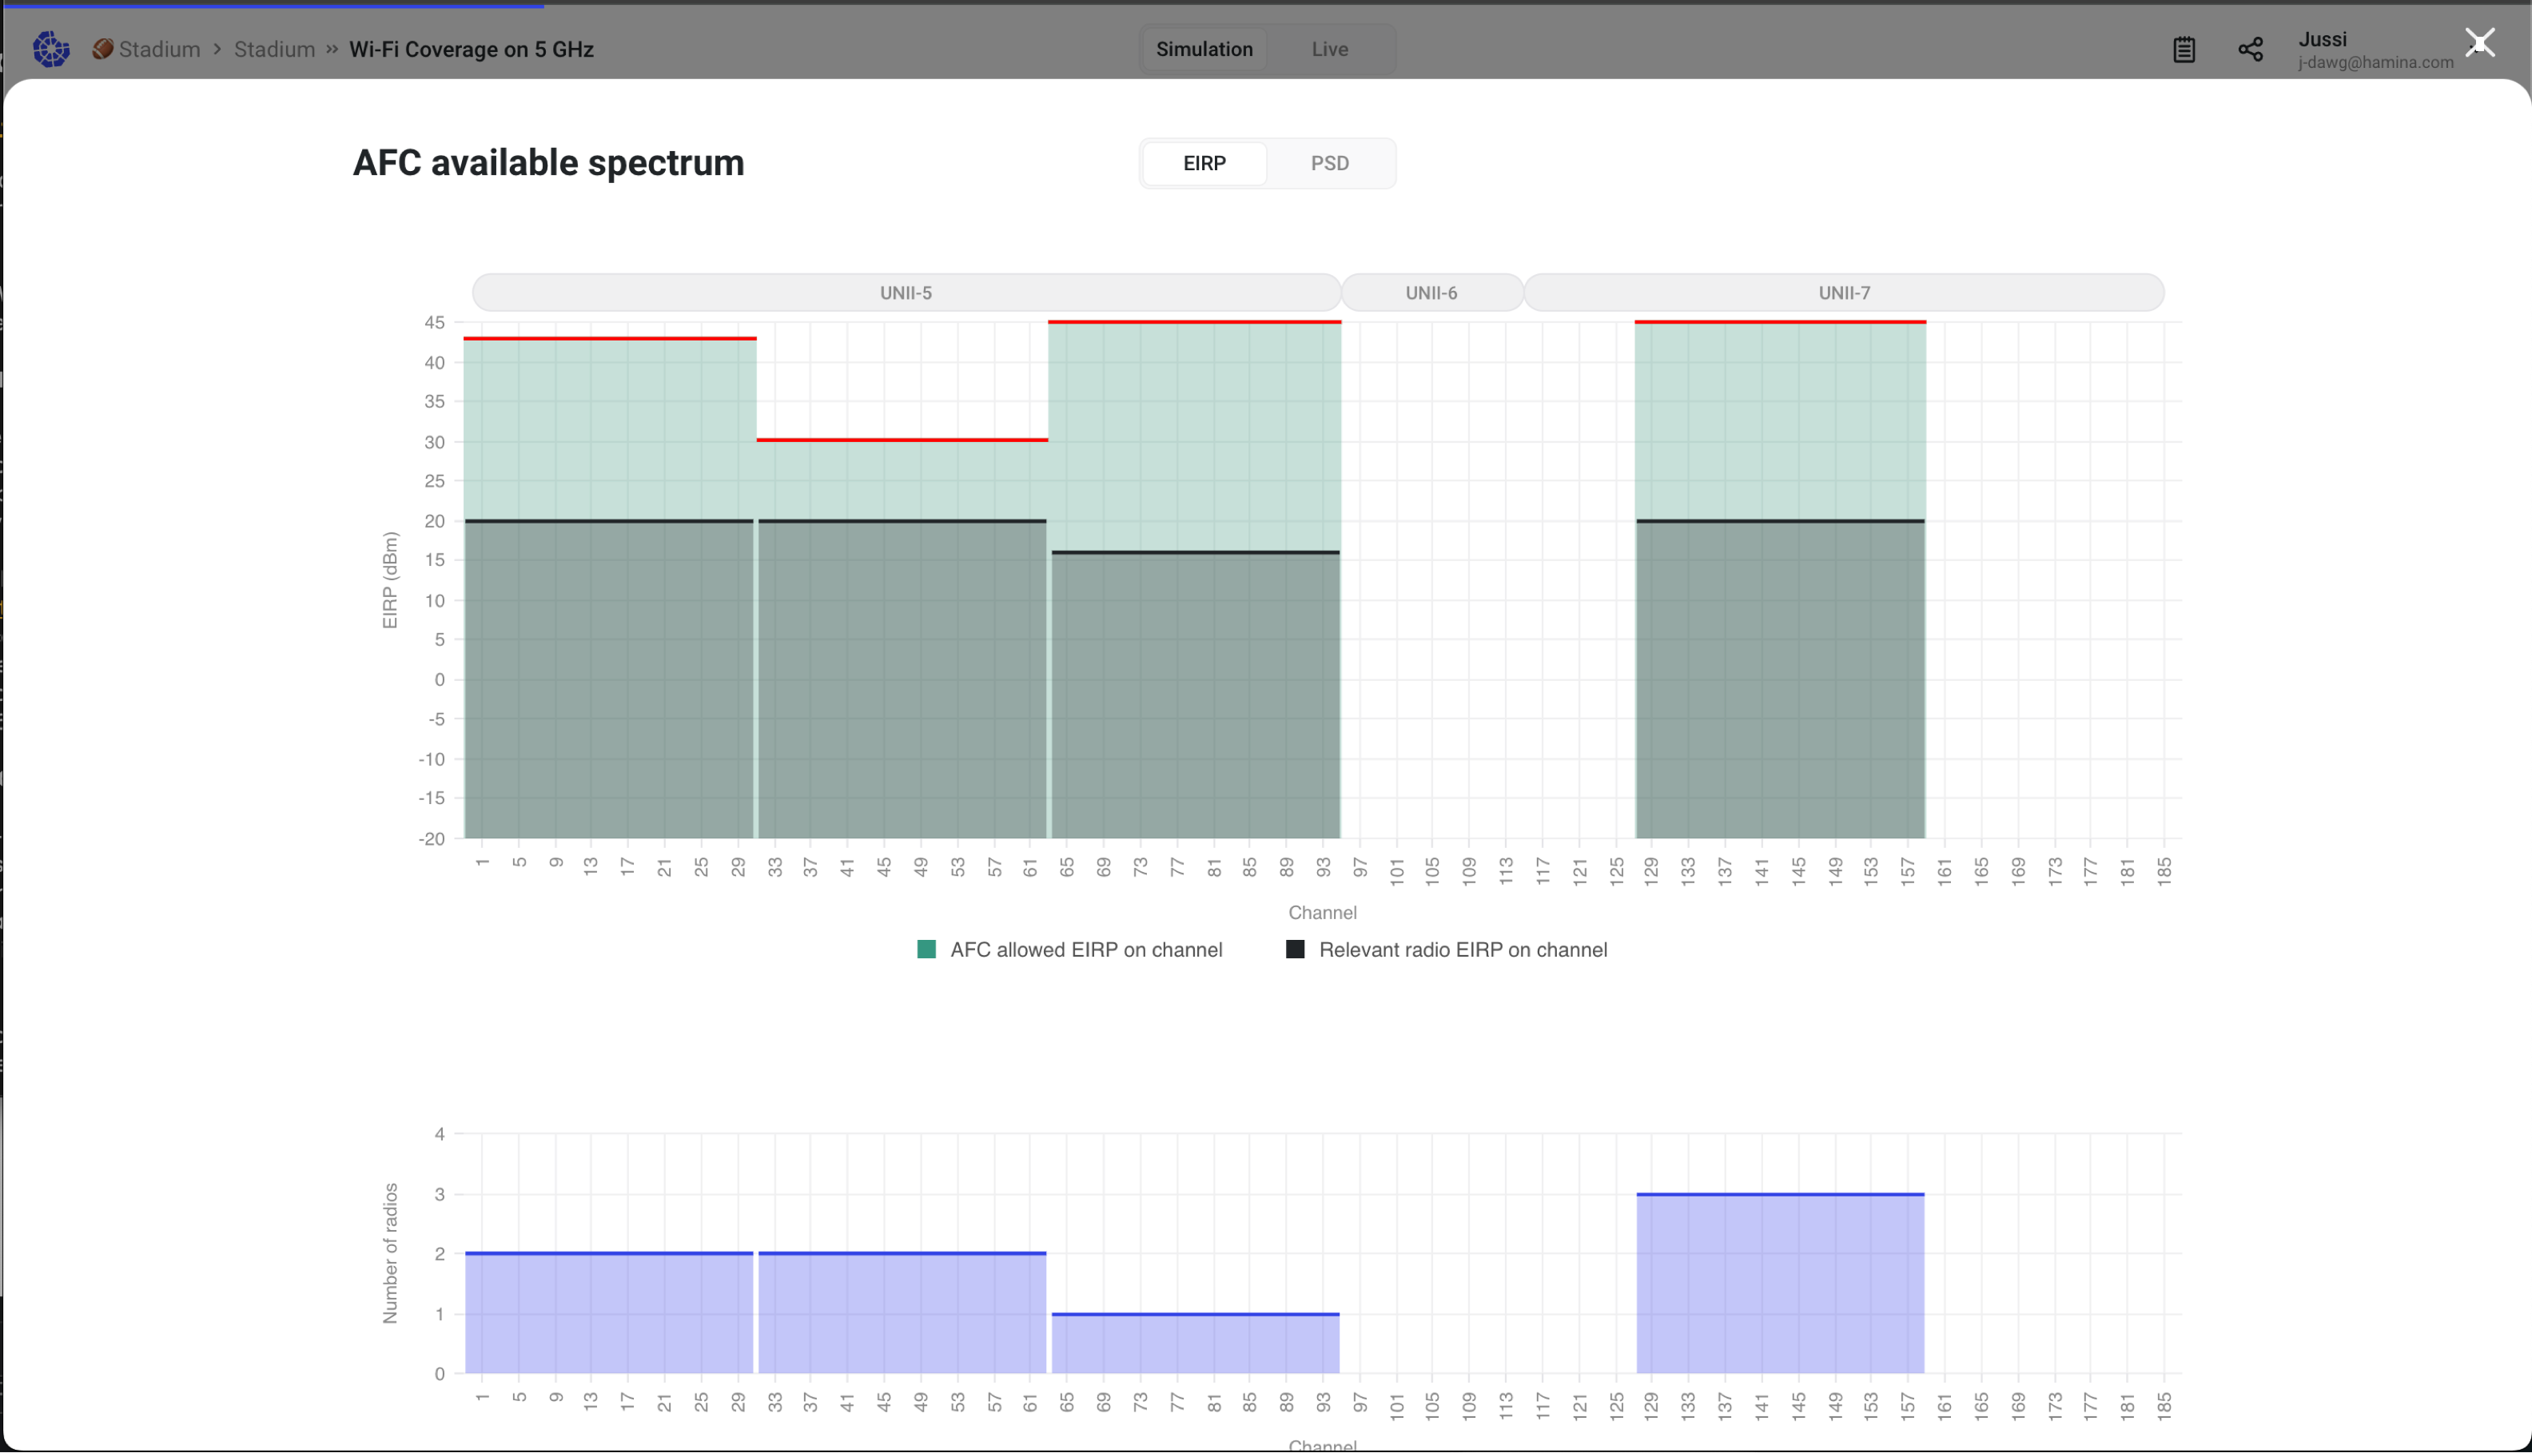Open the Hamina logo home icon
Viewport: 2532px width, 1453px height.
(51, 48)
